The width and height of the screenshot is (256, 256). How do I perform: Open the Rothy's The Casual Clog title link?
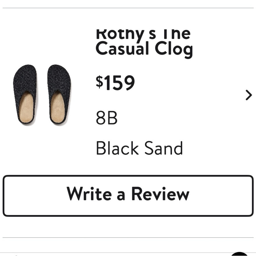coord(145,41)
